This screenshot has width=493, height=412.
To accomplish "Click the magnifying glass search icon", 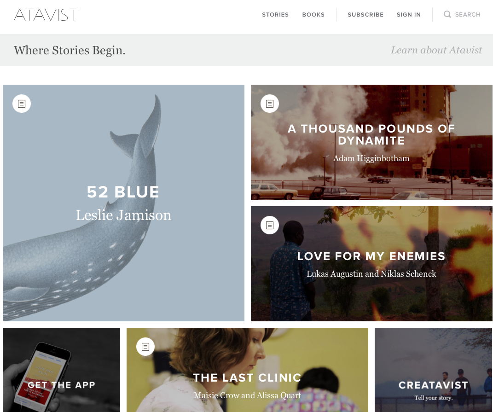I will (447, 14).
